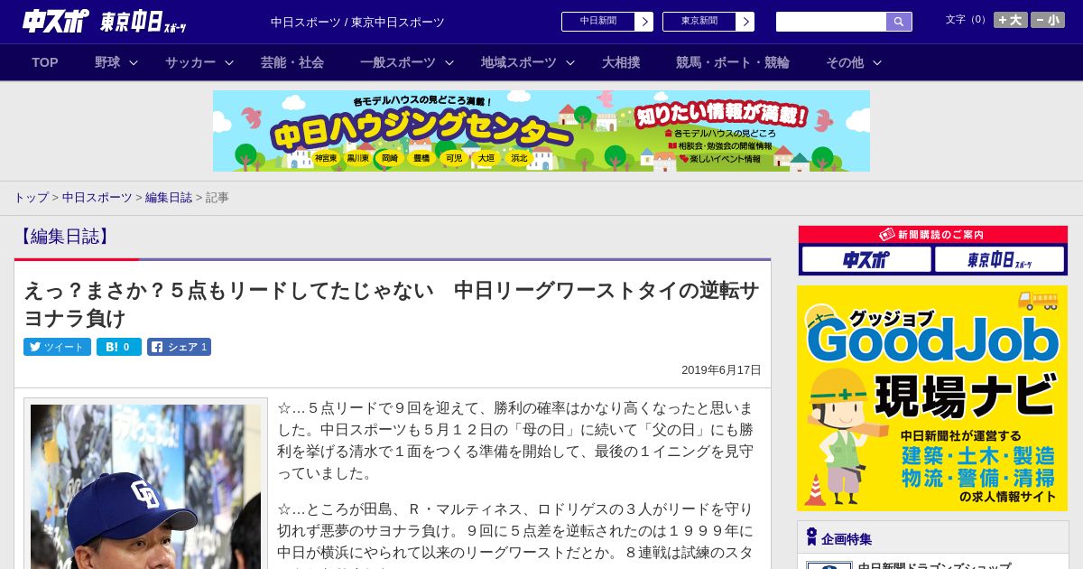Open the 一般スポーツ menu item

pyautogui.click(x=397, y=62)
